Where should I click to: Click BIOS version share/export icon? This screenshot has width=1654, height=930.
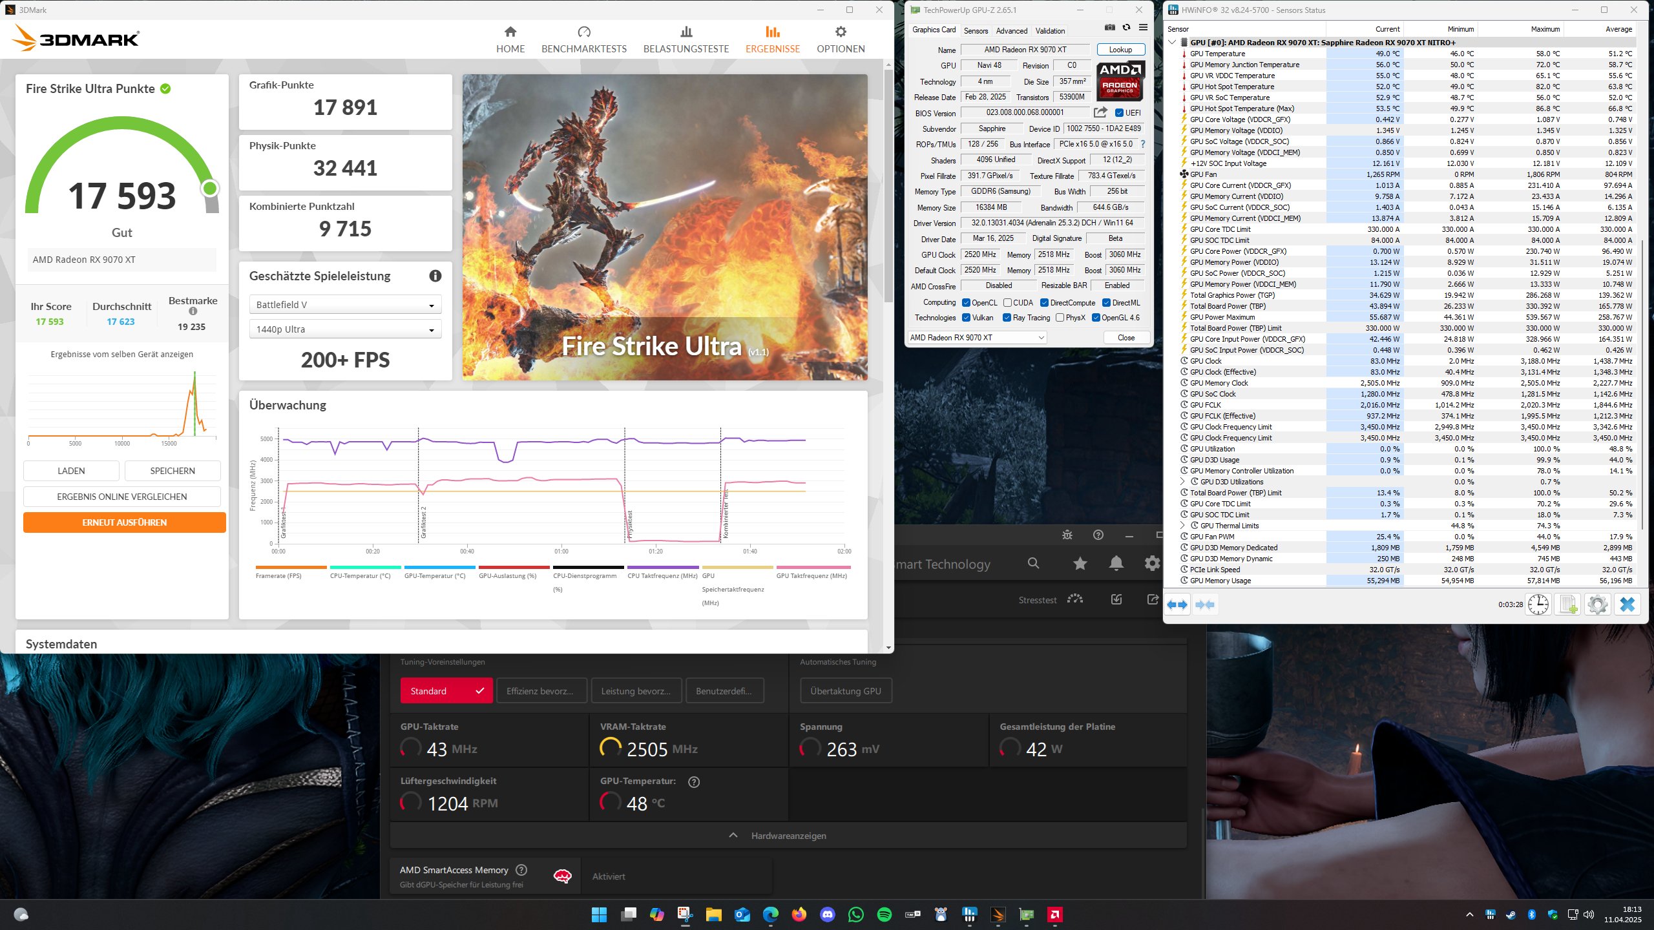[1100, 112]
